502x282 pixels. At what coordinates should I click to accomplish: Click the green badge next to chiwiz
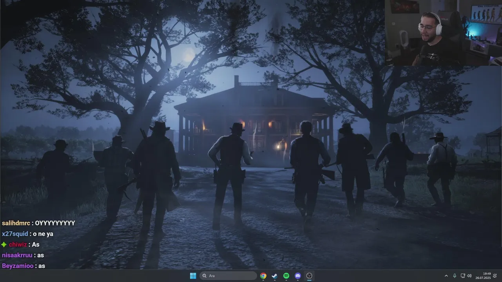click(4, 244)
